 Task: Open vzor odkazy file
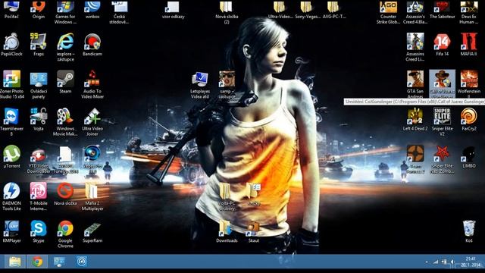(174, 9)
